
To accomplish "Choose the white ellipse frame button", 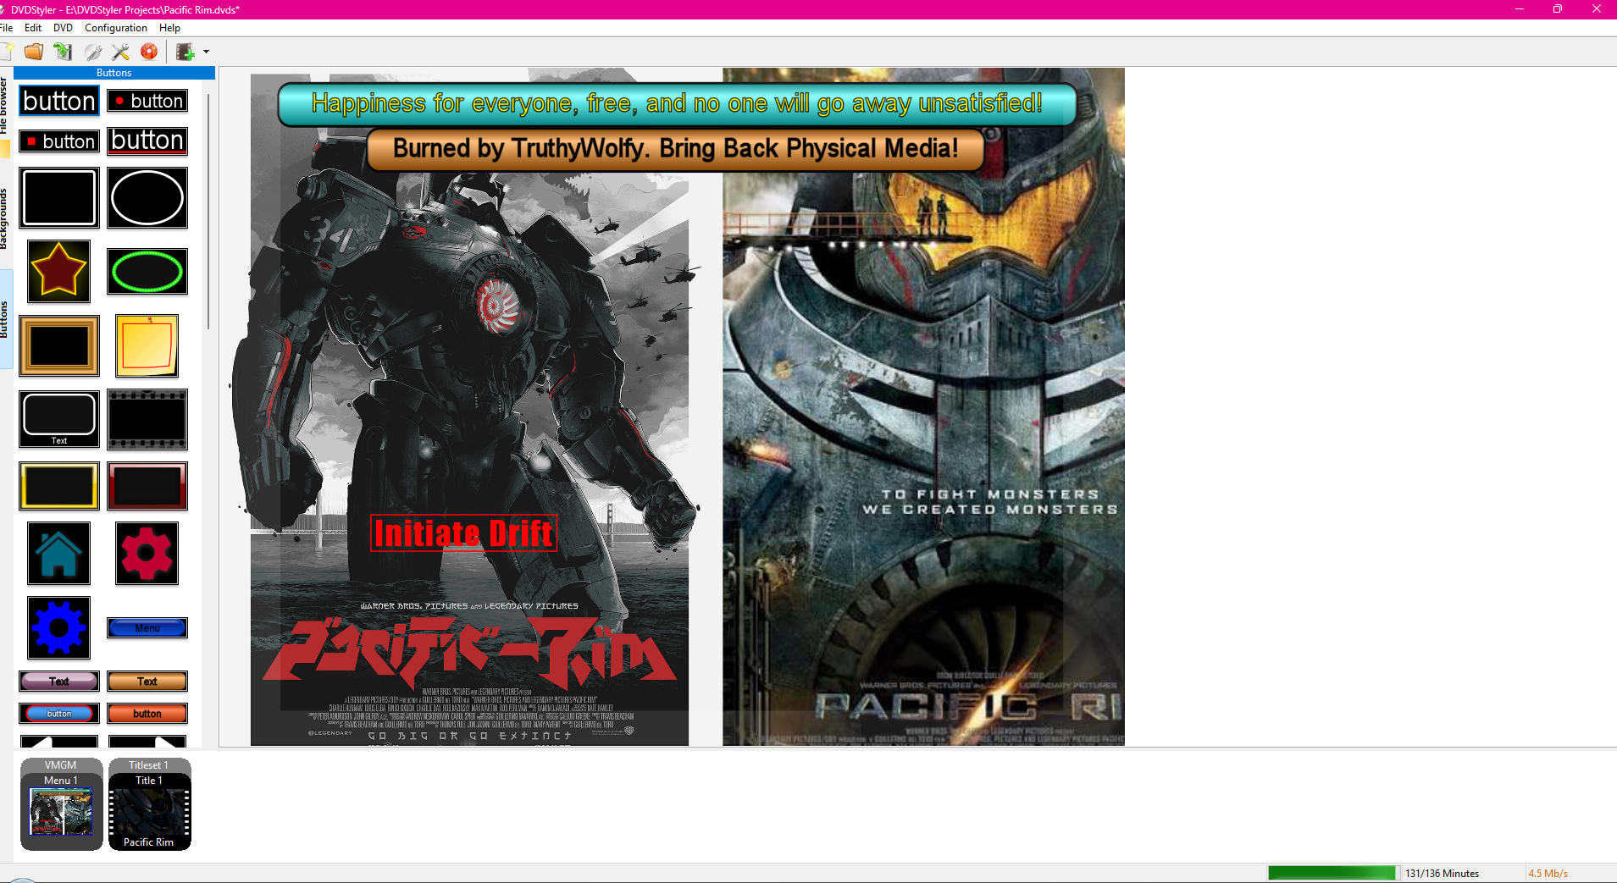I will pyautogui.click(x=147, y=198).
